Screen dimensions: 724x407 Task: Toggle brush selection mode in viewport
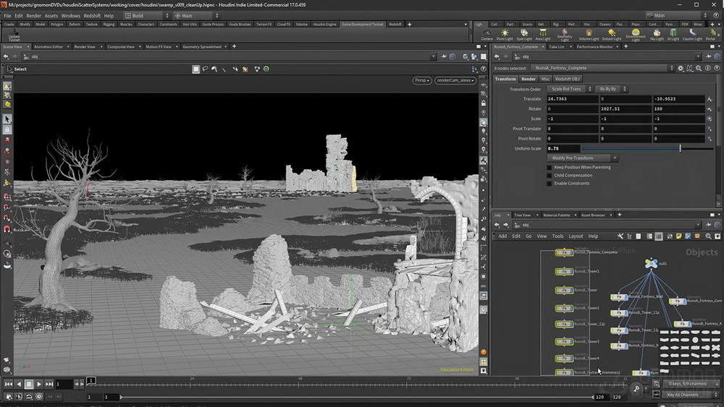pyautogui.click(x=214, y=69)
